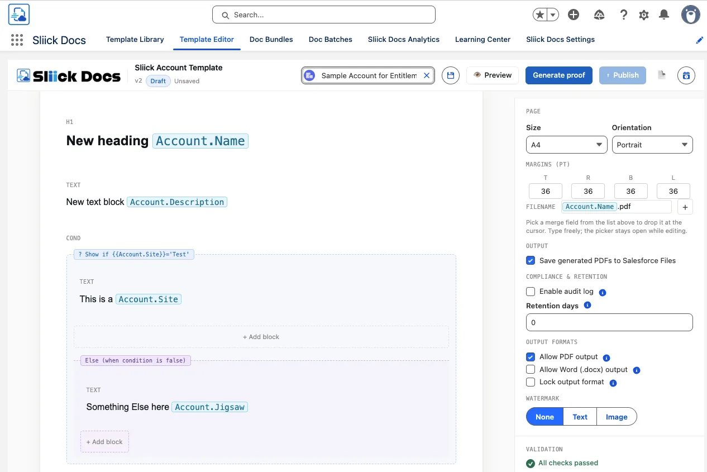Select Account.Description merge field
The width and height of the screenshot is (707, 472).
[177, 202]
